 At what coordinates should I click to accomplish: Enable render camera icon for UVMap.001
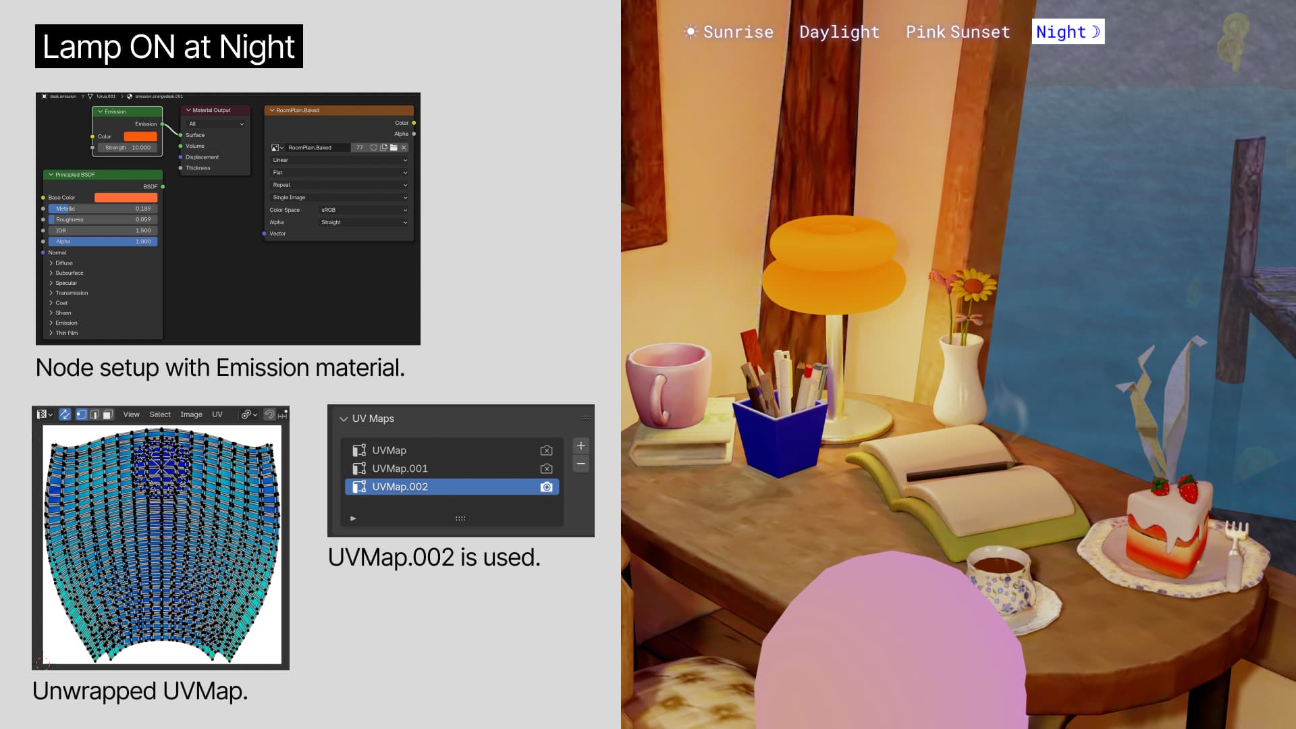pyautogui.click(x=546, y=468)
